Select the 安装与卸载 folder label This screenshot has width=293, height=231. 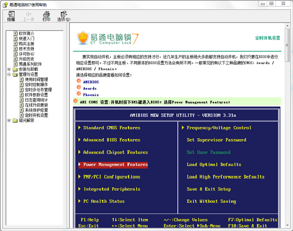click(28, 69)
